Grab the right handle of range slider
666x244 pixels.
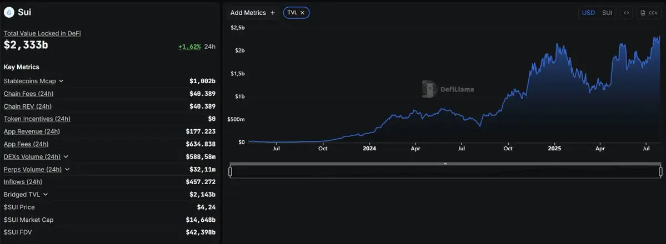[661, 171]
